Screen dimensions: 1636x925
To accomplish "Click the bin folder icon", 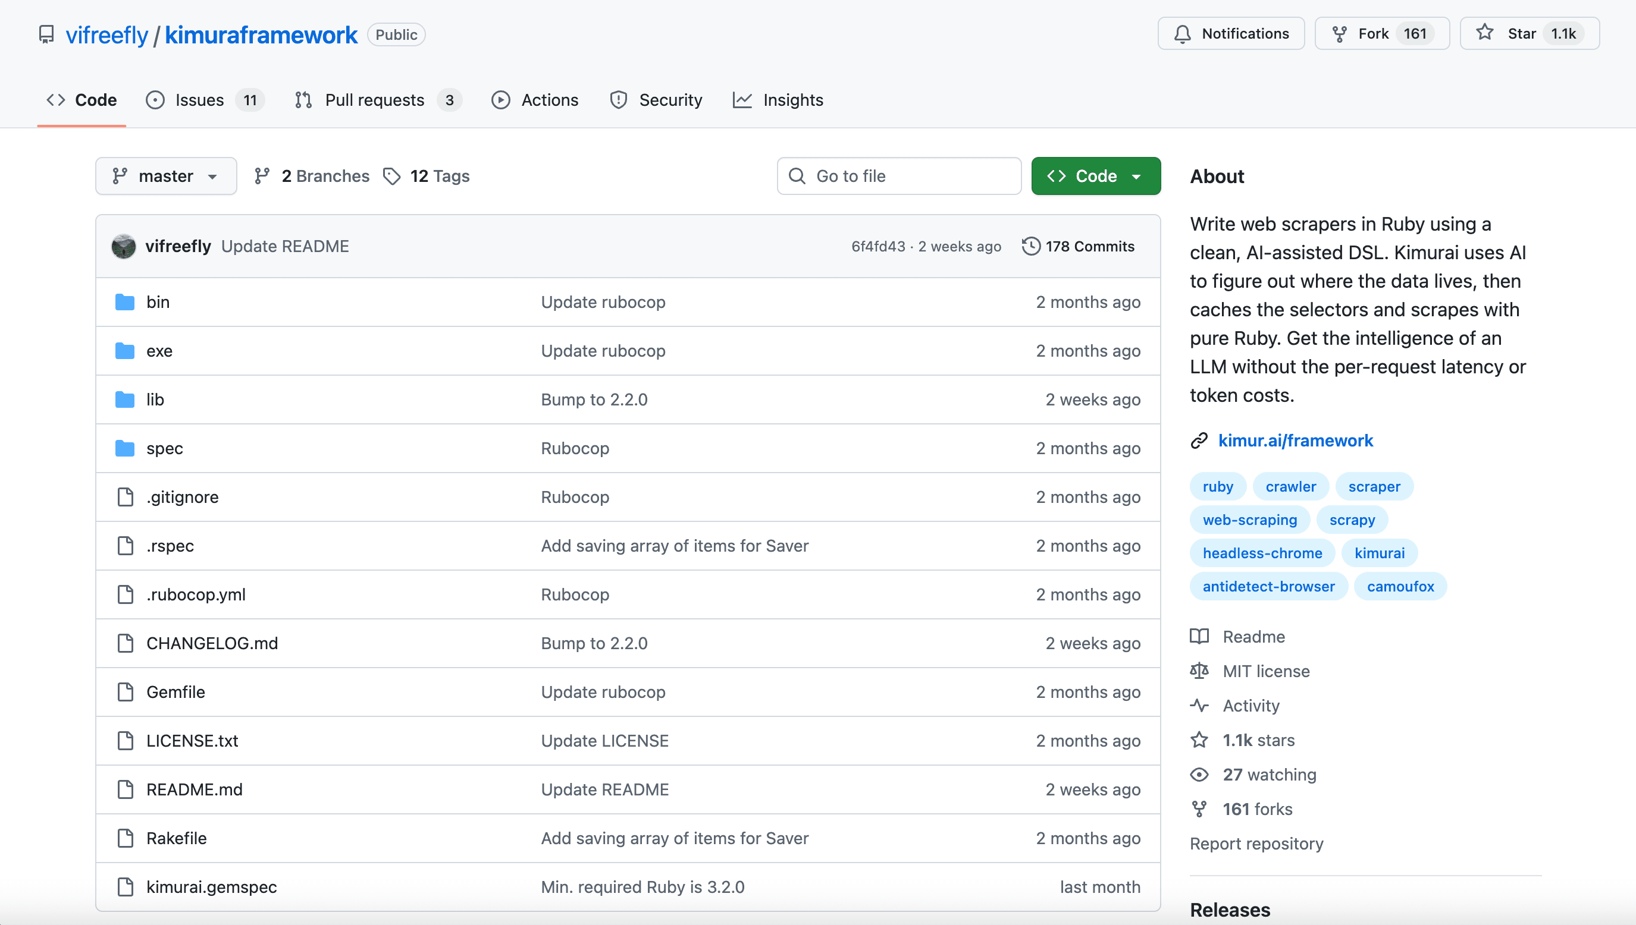I will coord(124,302).
